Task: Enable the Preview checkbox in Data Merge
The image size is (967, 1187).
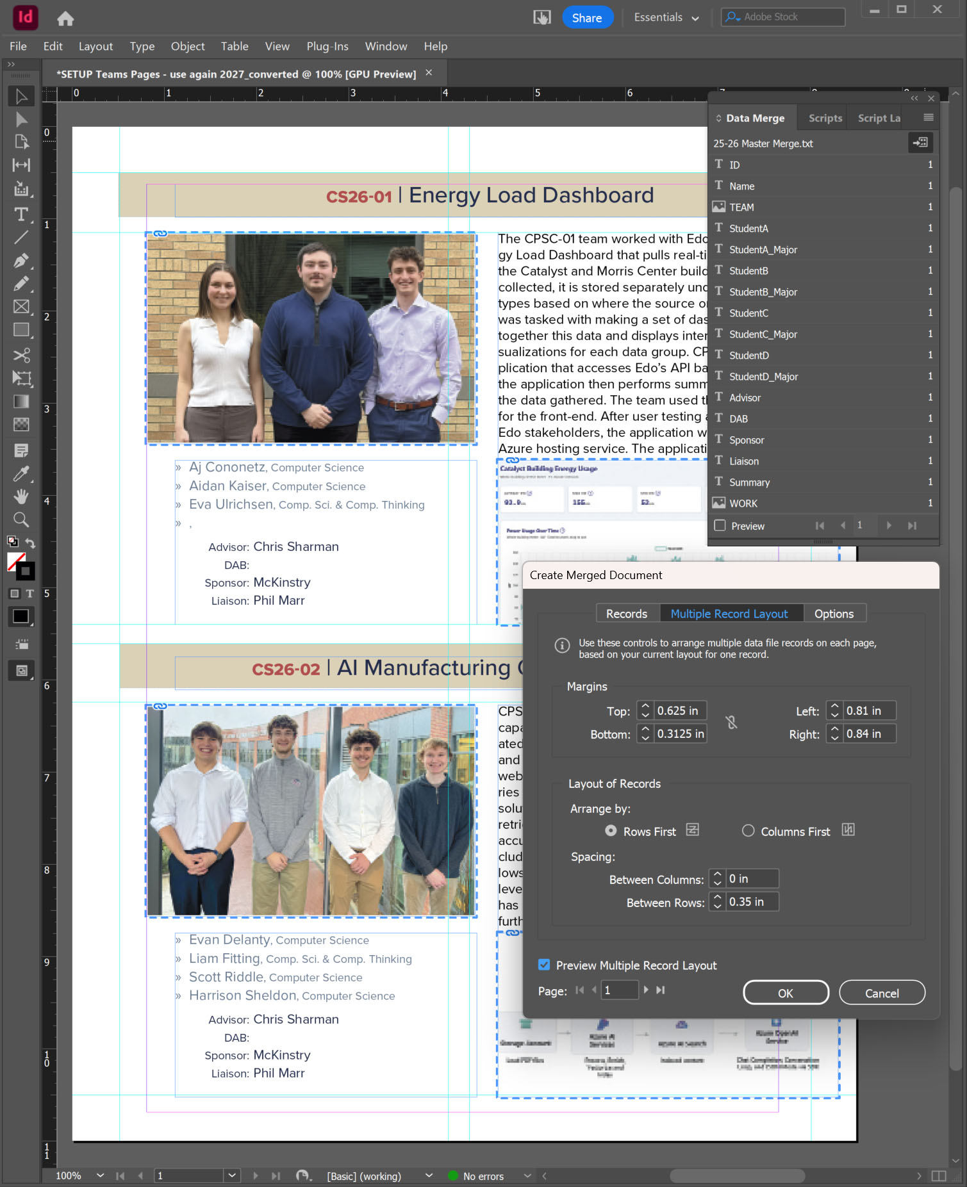Action: [x=720, y=526]
